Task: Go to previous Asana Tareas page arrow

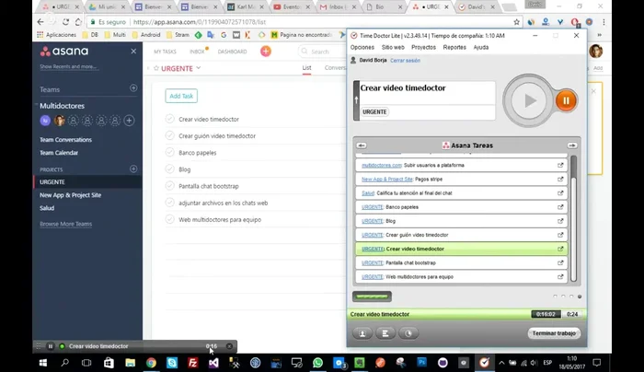Action: pos(362,145)
